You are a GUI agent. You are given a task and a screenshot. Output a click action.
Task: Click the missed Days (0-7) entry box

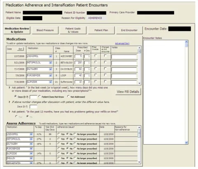[x=33, y=97]
